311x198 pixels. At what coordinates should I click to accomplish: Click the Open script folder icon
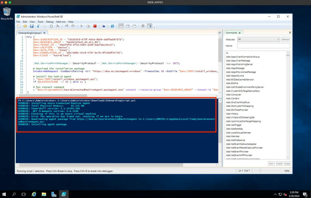[25, 26]
